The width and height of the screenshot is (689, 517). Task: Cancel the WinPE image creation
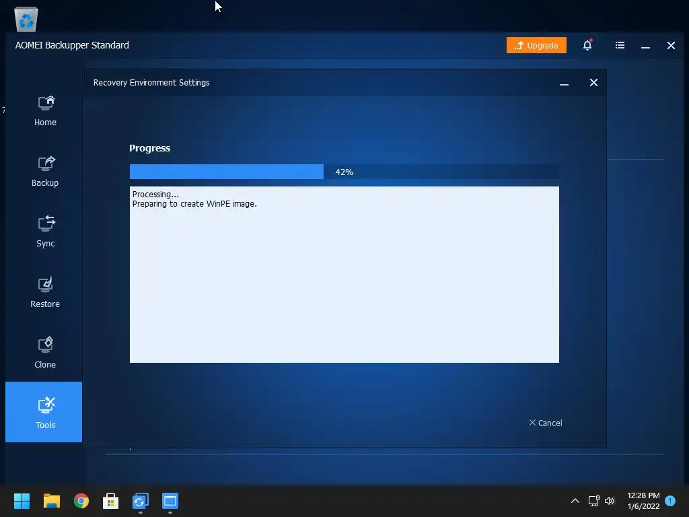tap(545, 423)
